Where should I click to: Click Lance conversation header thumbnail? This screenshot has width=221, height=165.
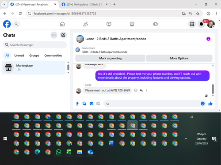click(x=80, y=39)
